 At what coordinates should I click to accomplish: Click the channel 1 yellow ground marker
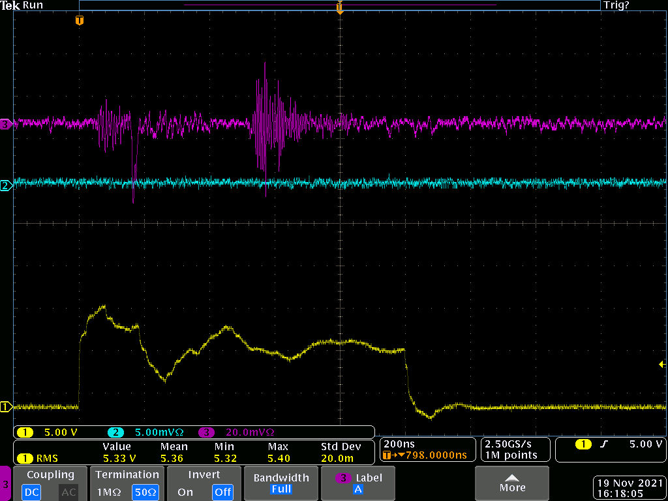(5, 407)
